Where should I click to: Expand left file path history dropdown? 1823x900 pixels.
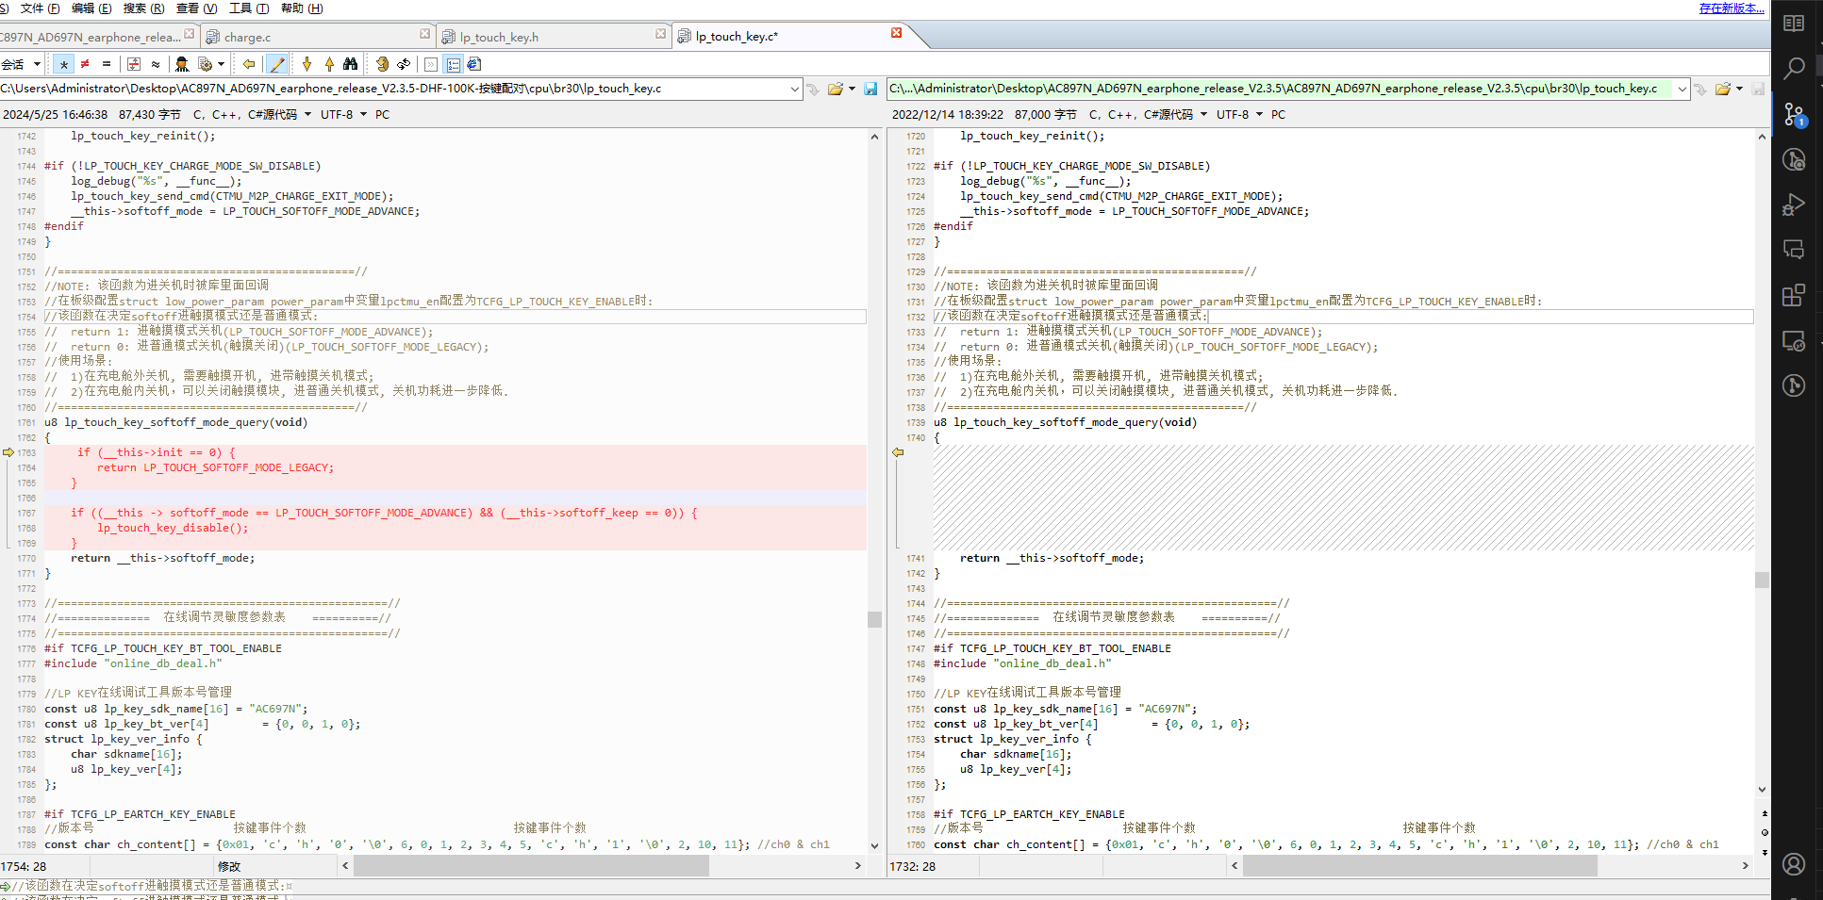click(x=794, y=89)
